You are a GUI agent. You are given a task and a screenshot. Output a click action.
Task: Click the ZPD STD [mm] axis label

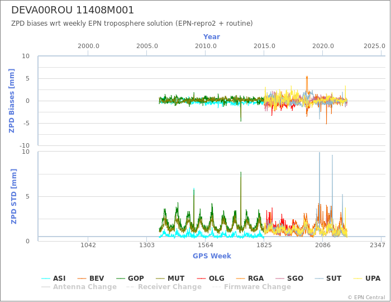(x=14, y=196)
